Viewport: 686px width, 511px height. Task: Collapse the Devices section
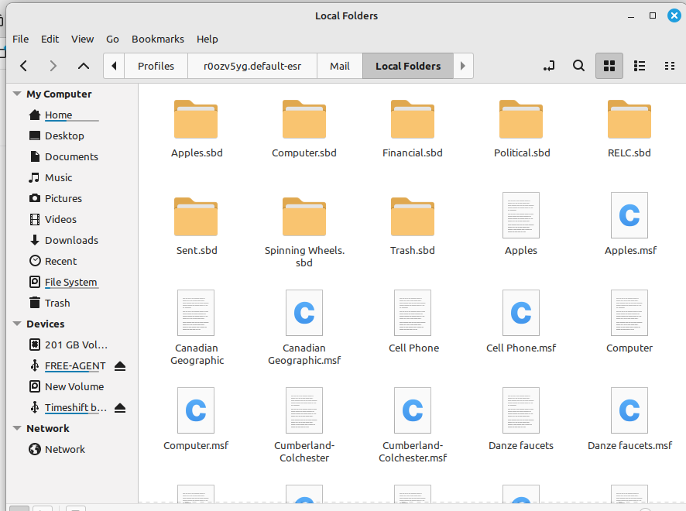point(17,324)
